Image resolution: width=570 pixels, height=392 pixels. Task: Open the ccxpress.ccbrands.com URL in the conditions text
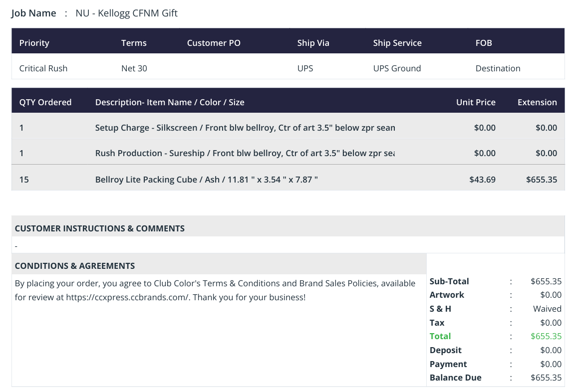coord(127,297)
